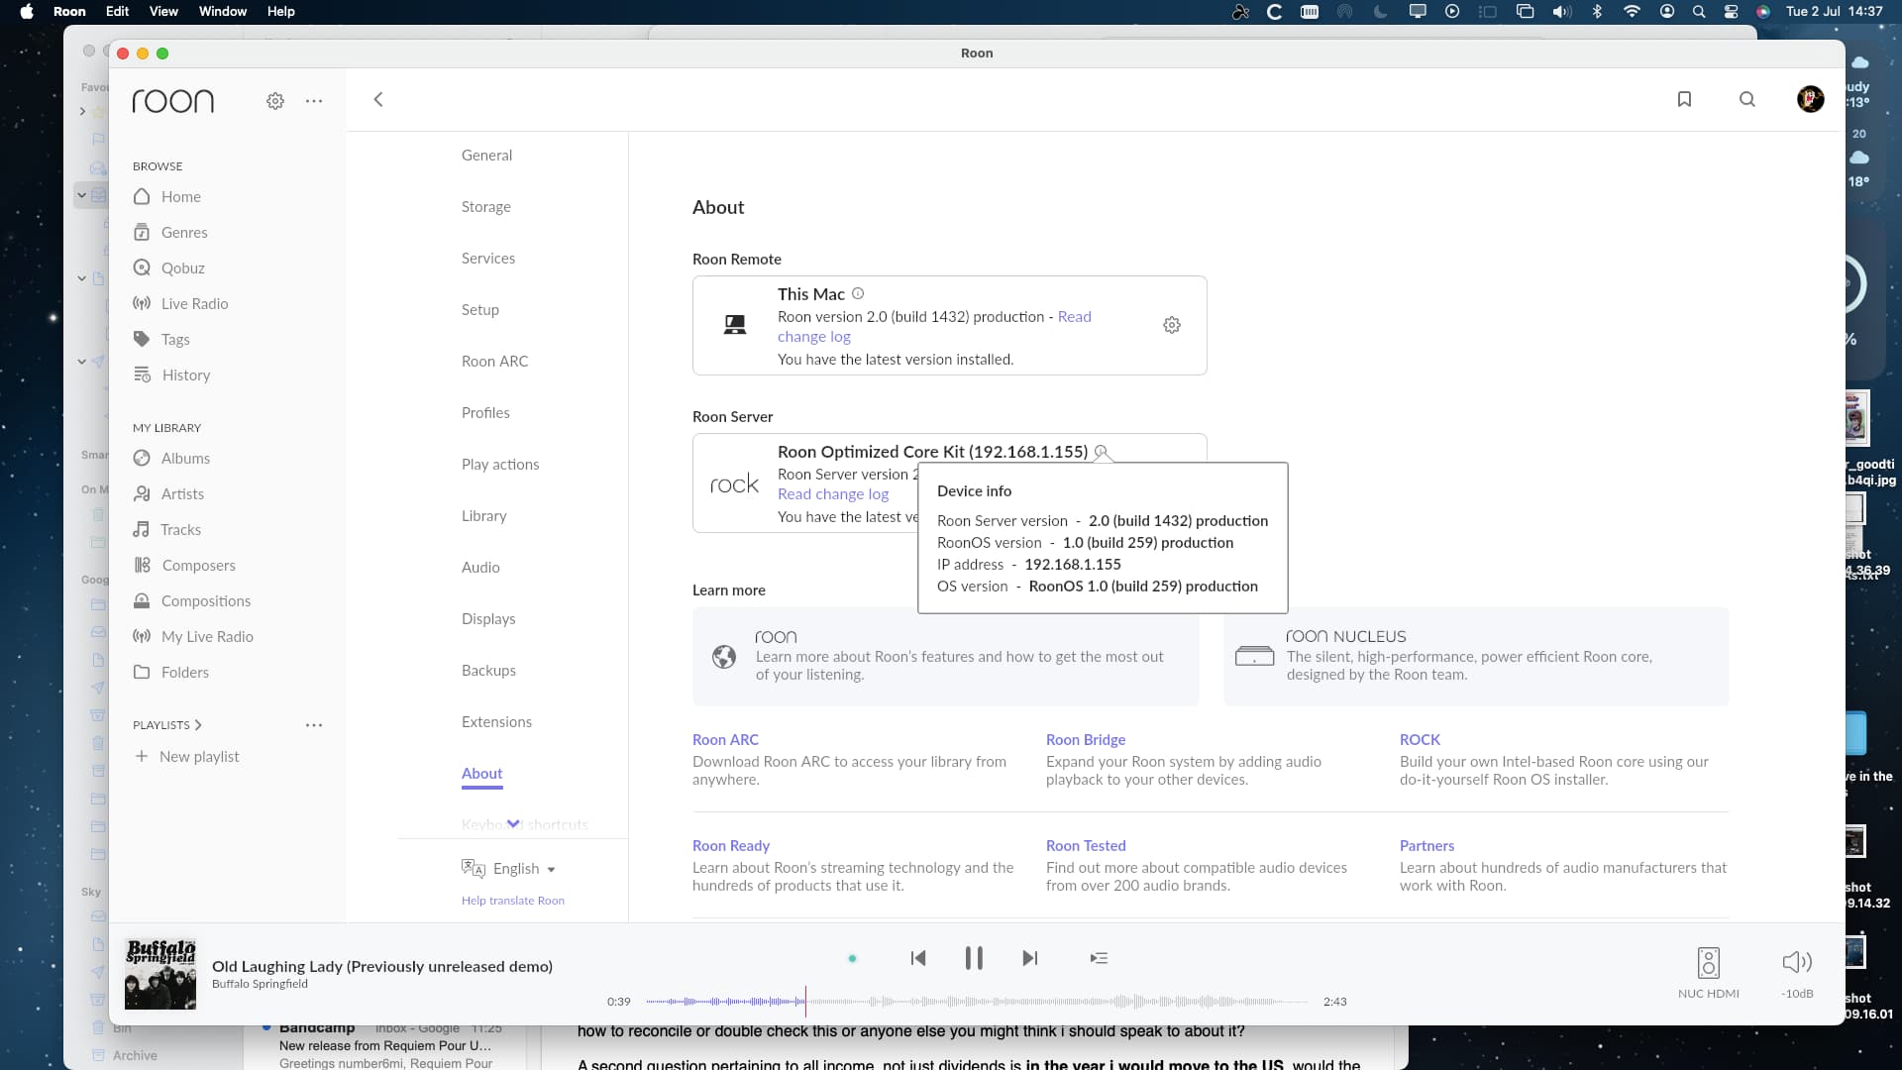Viewport: 1902px width, 1070px height.
Task: Seek within the track waveform progress bar
Action: point(977,1002)
